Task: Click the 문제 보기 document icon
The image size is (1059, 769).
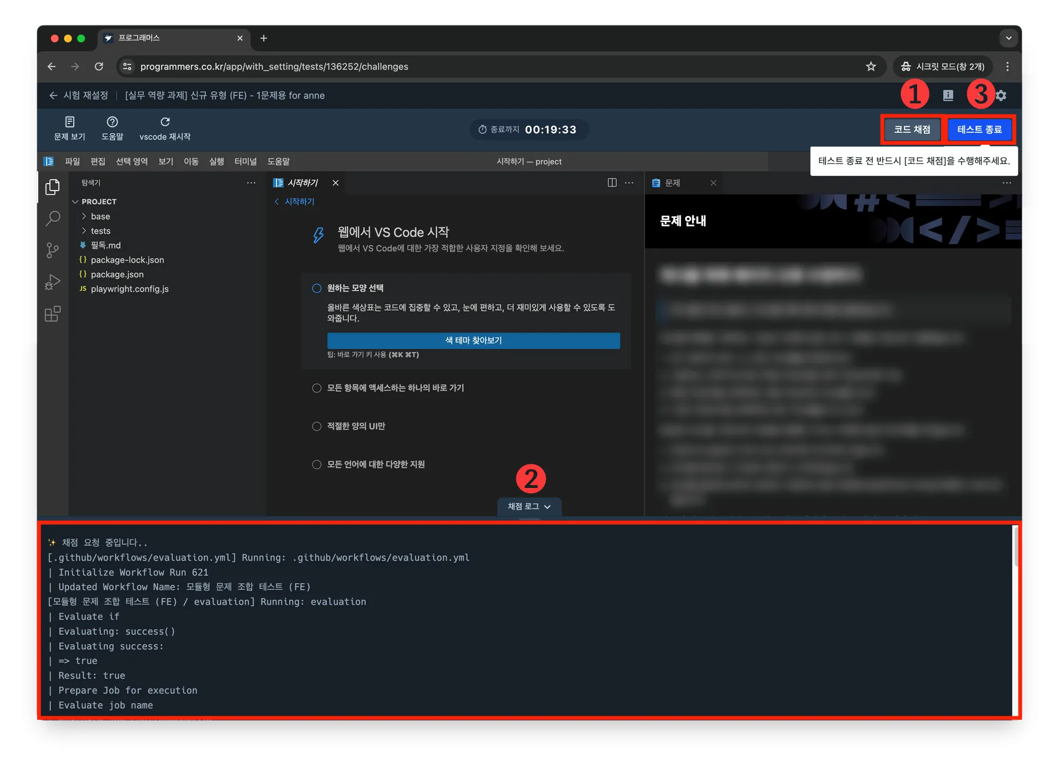Action: pos(69,122)
